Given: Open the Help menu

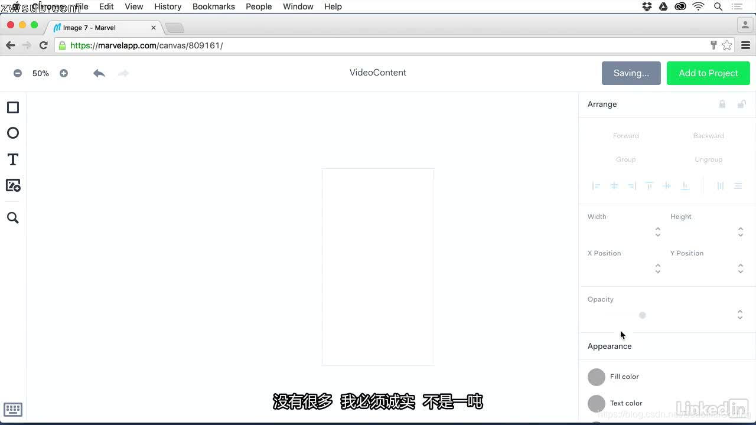Looking at the screenshot, I should pyautogui.click(x=333, y=6).
